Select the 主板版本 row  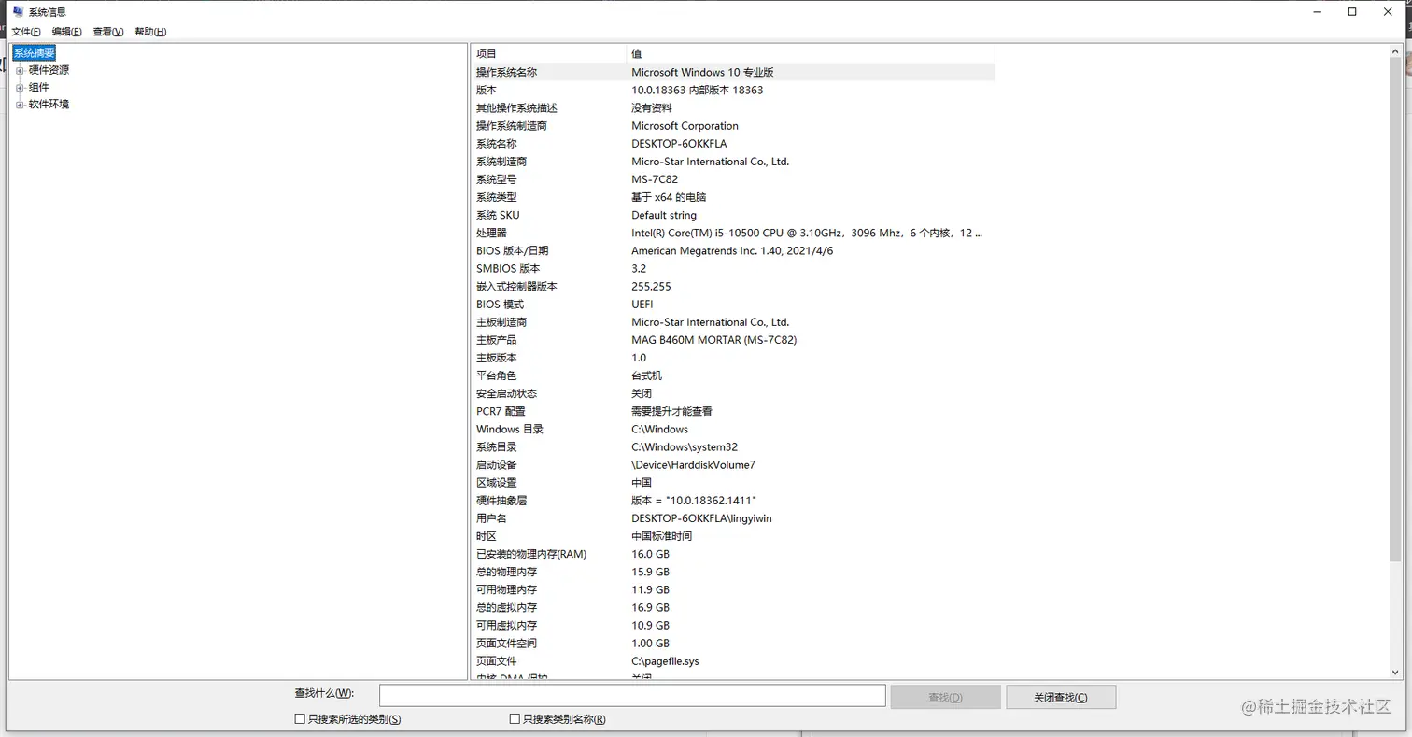733,358
